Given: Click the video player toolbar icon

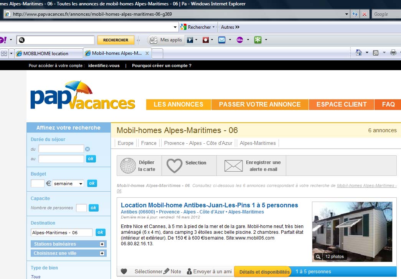Looking at the screenshot, I should (190, 40).
